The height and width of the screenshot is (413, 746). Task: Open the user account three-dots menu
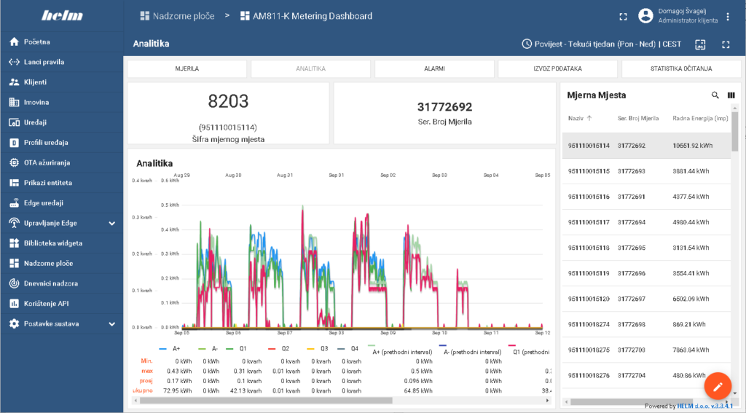pyautogui.click(x=727, y=16)
